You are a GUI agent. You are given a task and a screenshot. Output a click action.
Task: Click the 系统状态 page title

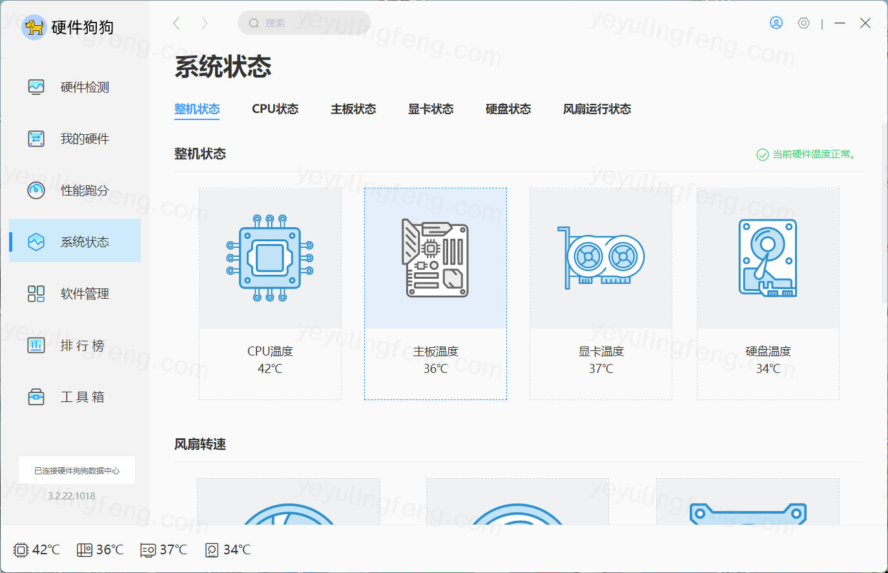[223, 66]
